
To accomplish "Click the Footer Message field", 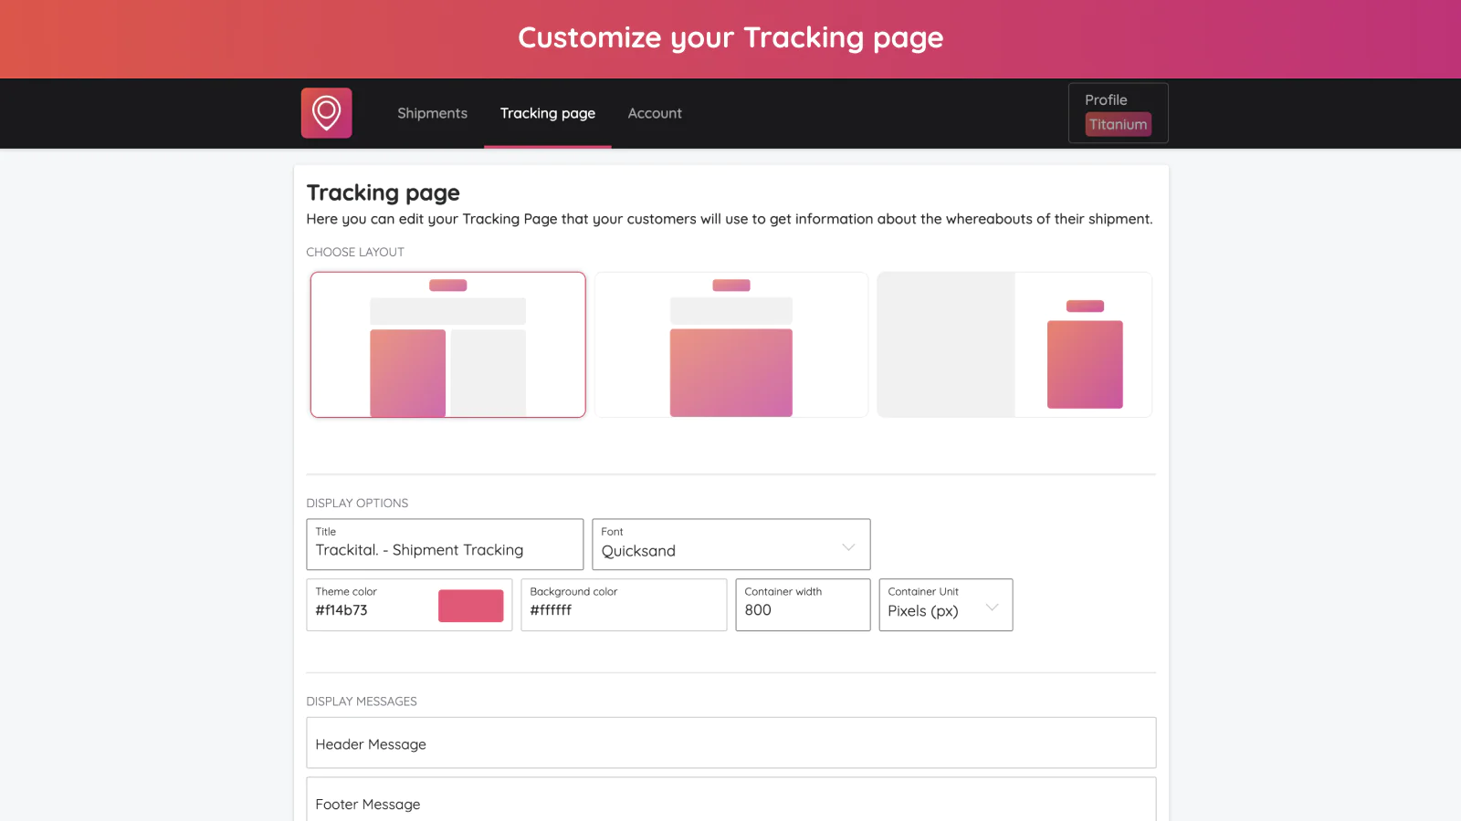I will pyautogui.click(x=731, y=800).
